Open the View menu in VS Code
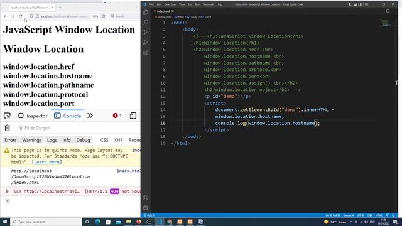This screenshot has height=226, width=402. (x=182, y=4)
